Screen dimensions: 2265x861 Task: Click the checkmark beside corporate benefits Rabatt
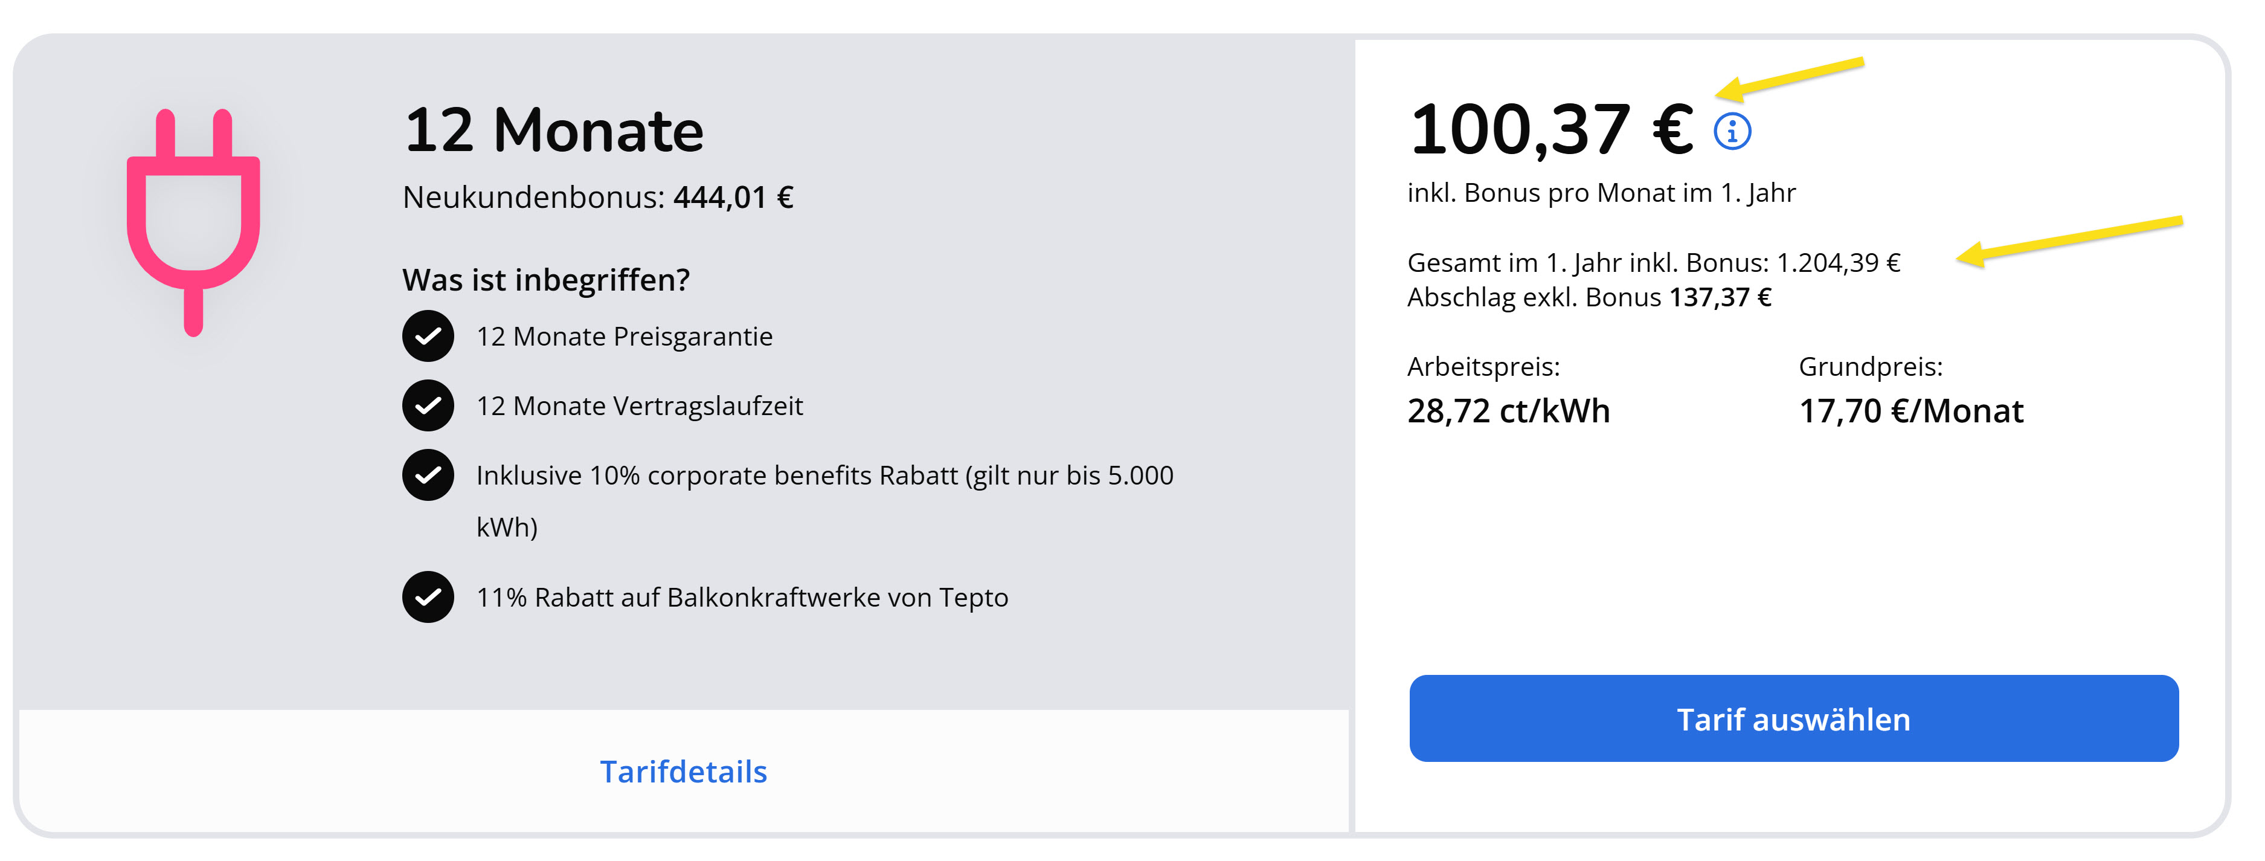click(428, 475)
